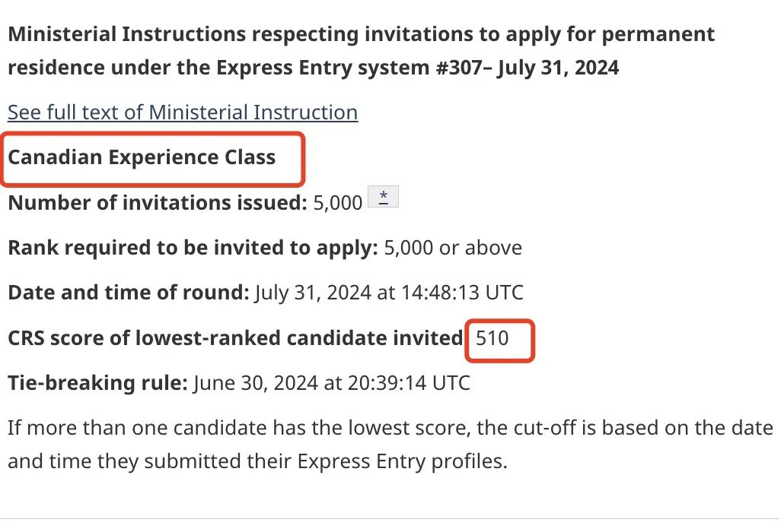This screenshot has height=532, width=784.
Task: Click the #307– July 31, 2024 heading text
Action: [527, 68]
